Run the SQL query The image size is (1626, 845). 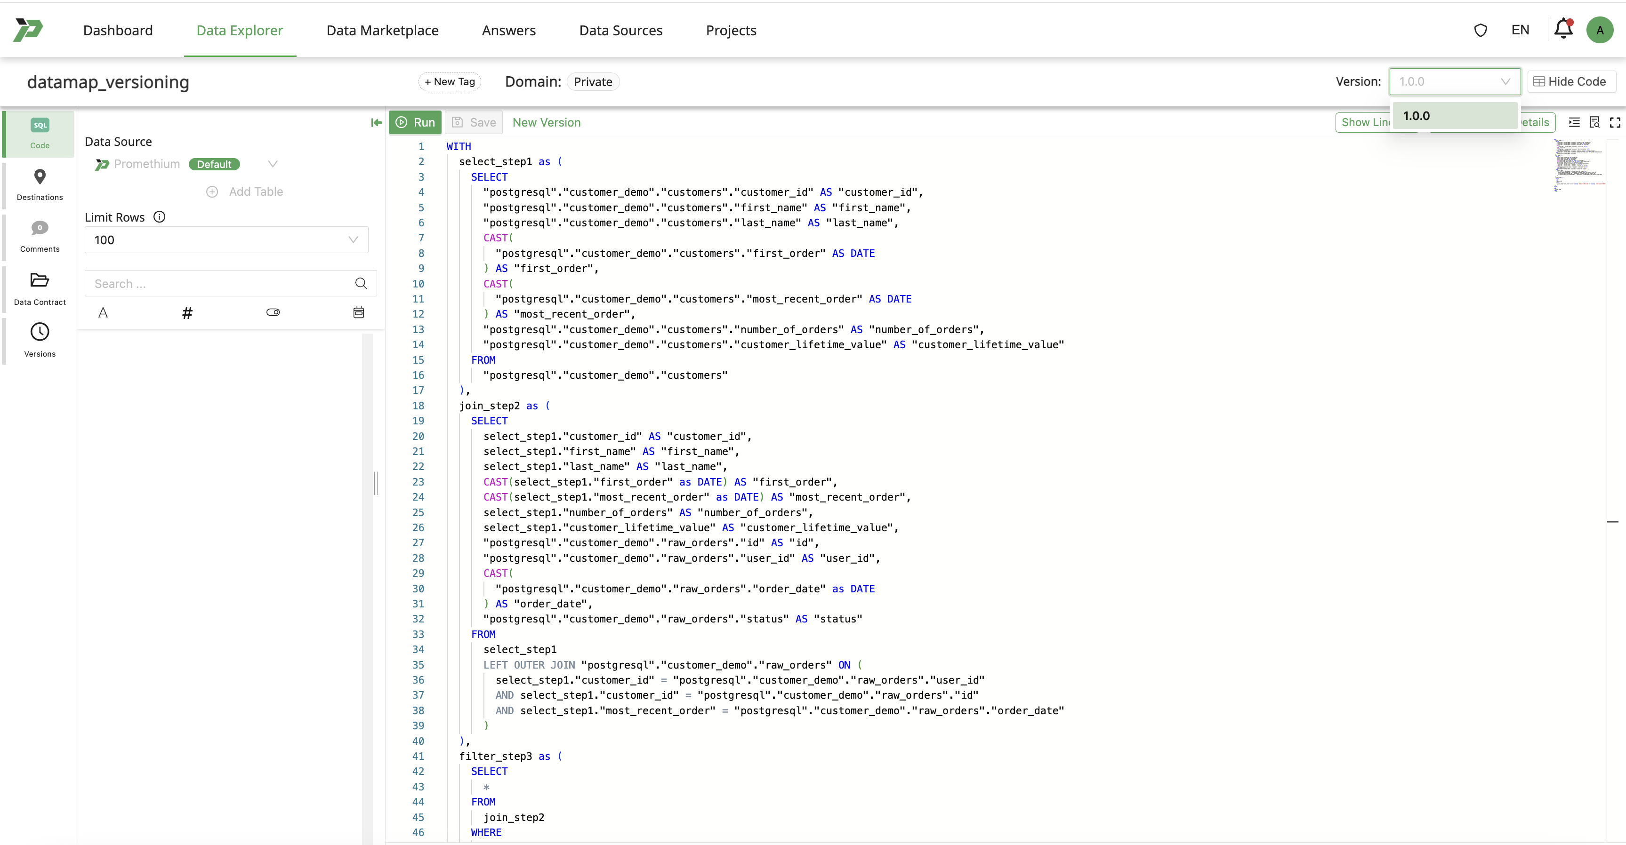pos(415,122)
